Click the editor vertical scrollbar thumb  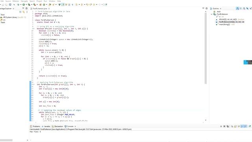(206, 48)
